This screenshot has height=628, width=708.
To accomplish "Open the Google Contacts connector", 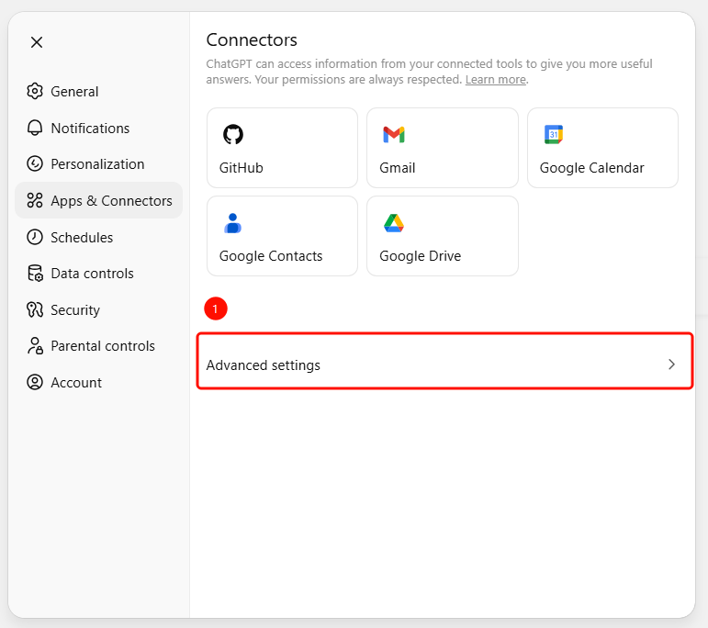I will coord(282,236).
